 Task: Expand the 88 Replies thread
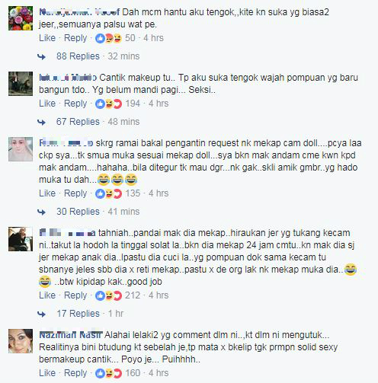pos(78,56)
